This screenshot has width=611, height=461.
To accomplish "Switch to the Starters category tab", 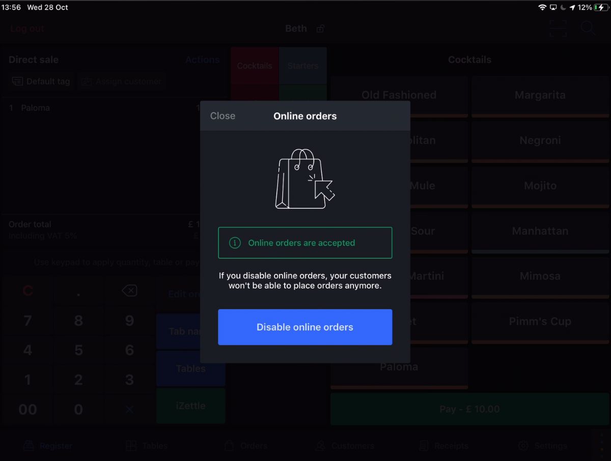I will point(302,66).
